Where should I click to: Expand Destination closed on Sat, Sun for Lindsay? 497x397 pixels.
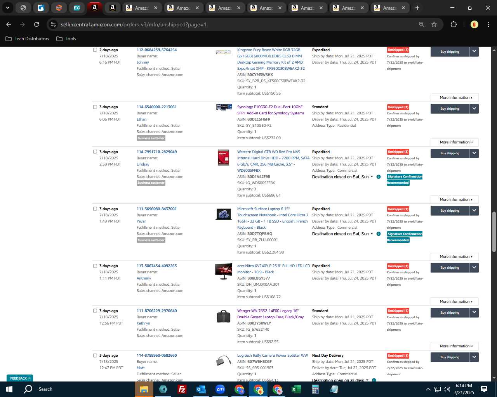coord(342,177)
